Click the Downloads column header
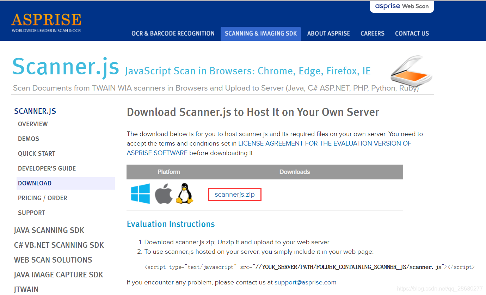Image resolution: width=486 pixels, height=295 pixels. click(x=295, y=172)
